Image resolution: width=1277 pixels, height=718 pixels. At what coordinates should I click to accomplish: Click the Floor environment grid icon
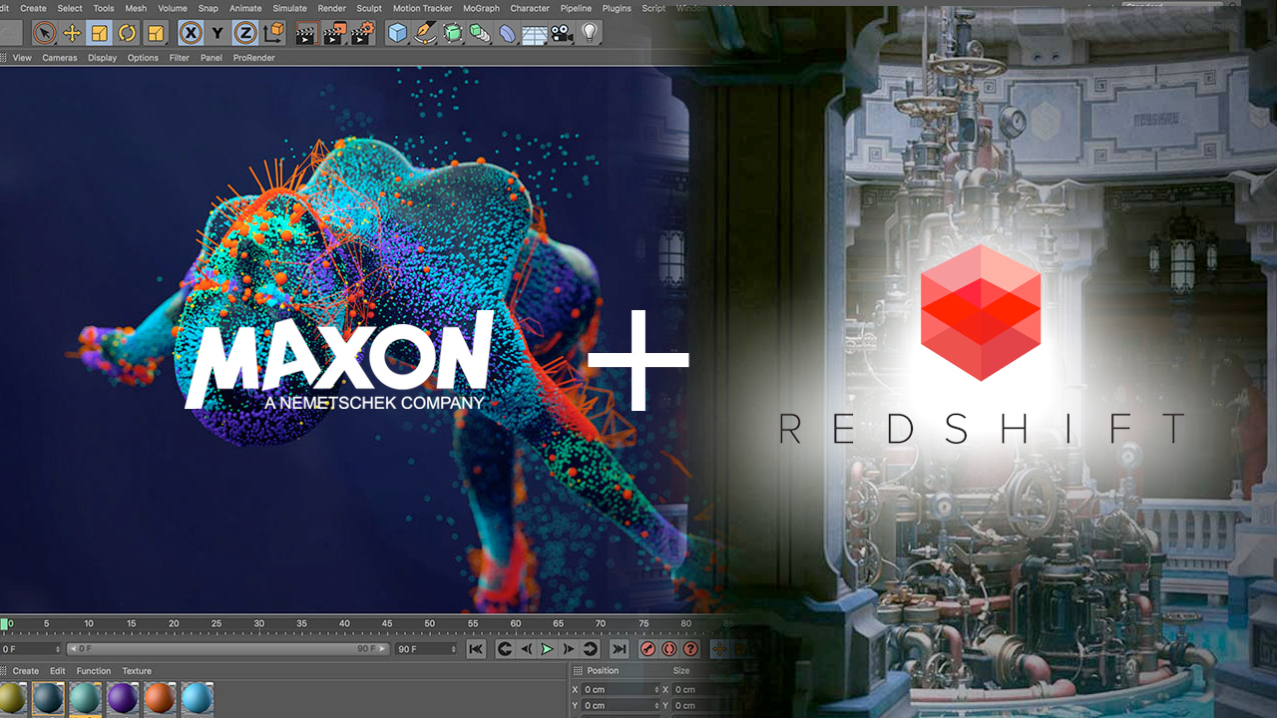point(536,33)
